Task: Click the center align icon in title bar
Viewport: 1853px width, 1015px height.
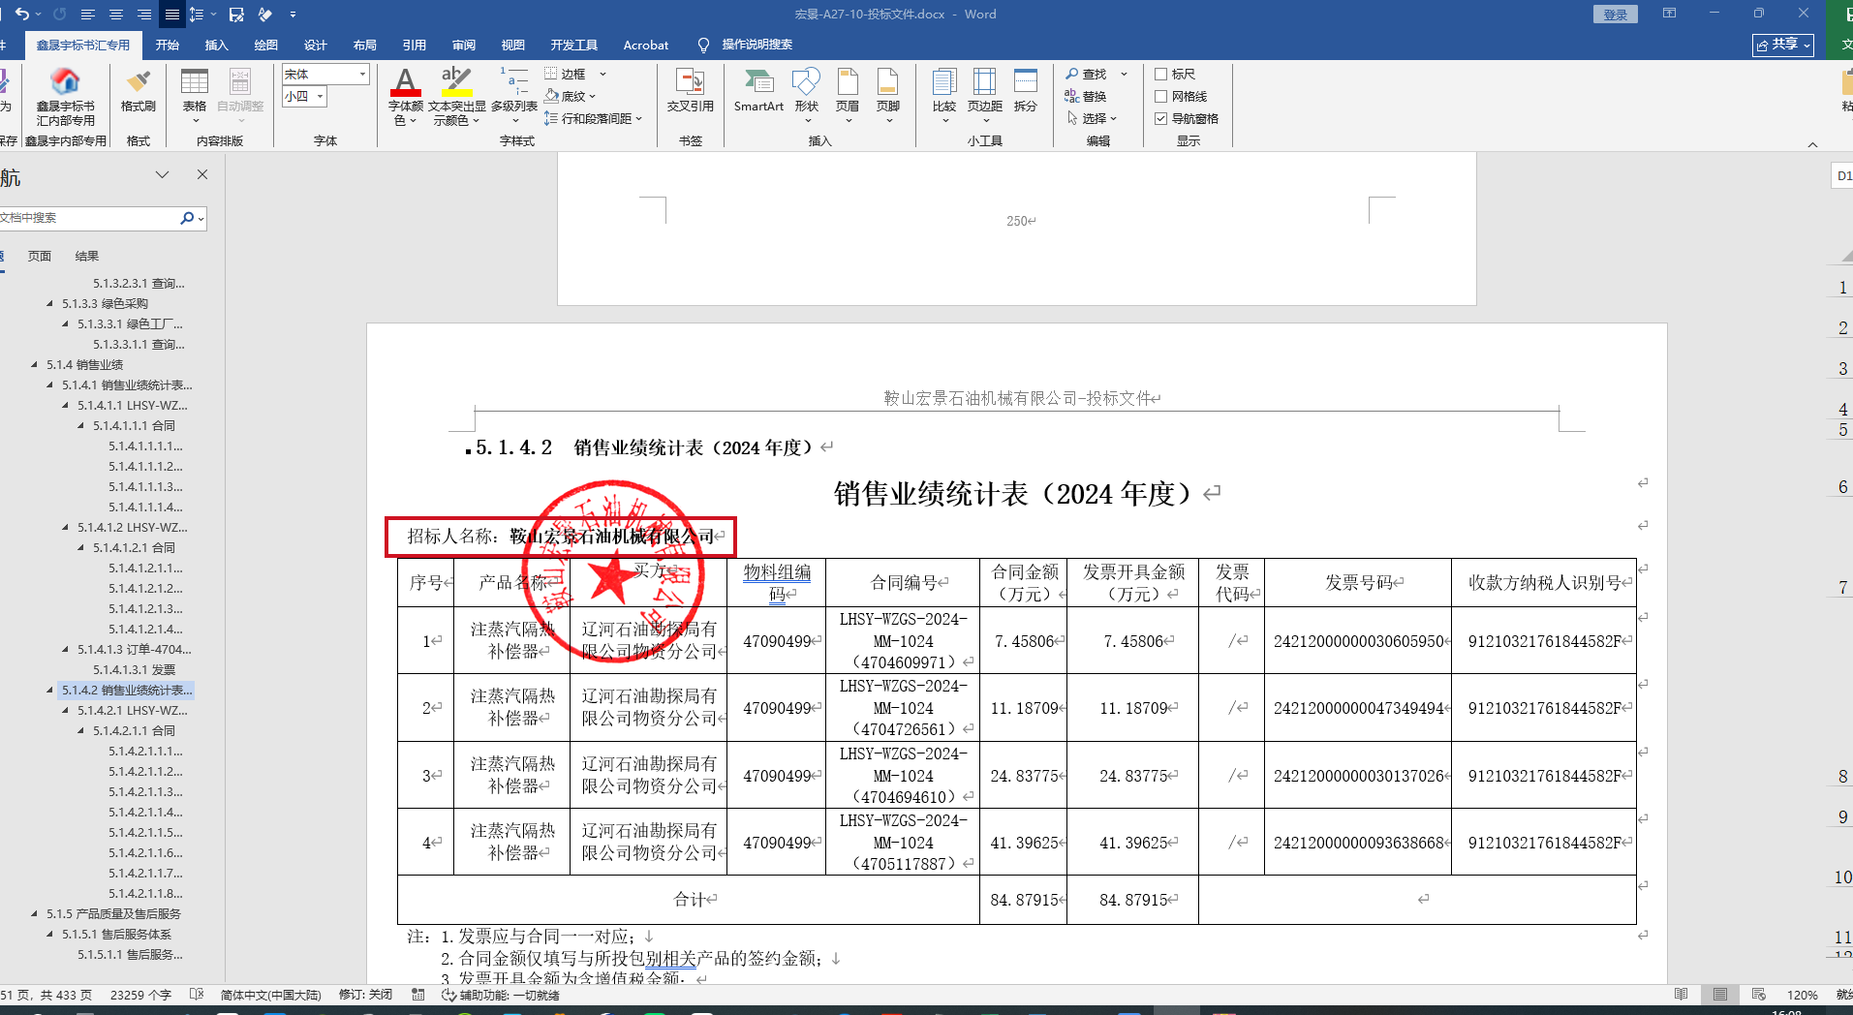Action: pos(116,15)
